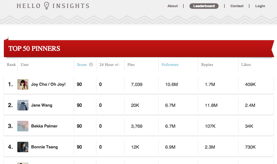Open the About page
This screenshot has height=164, width=277.
click(x=172, y=6)
